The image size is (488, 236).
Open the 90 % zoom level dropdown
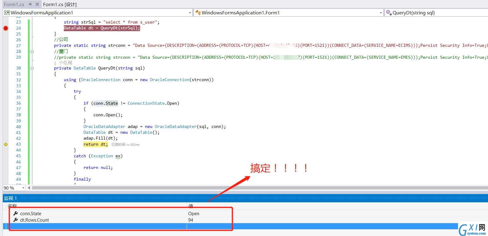click(x=23, y=188)
